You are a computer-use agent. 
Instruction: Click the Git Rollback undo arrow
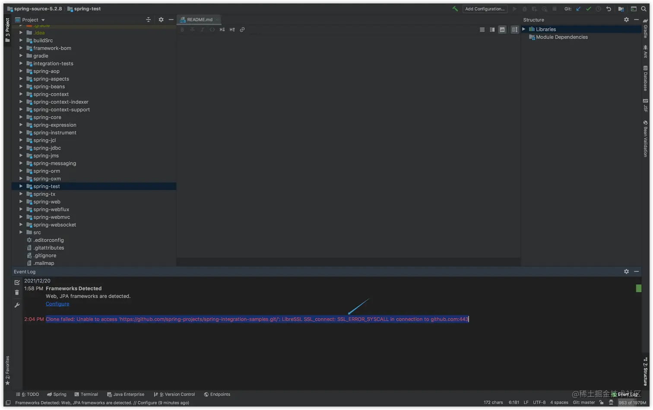609,9
